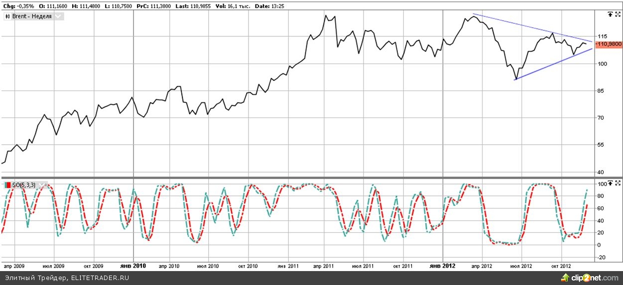Click the 100 level on the price axis

tap(602, 64)
